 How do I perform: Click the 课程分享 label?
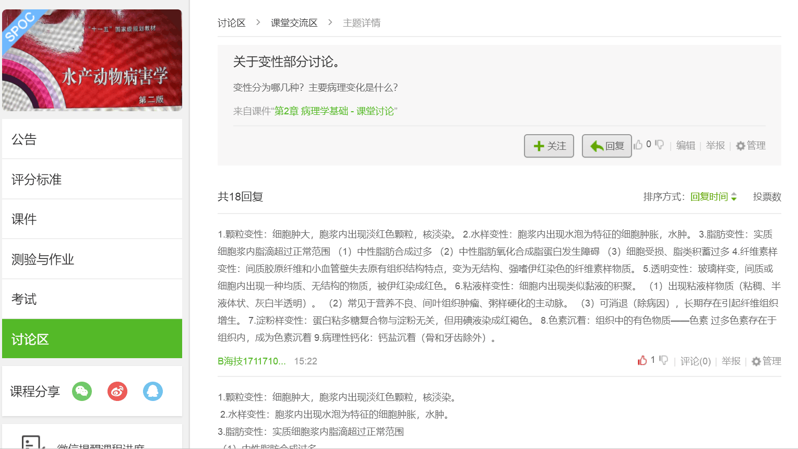(35, 391)
